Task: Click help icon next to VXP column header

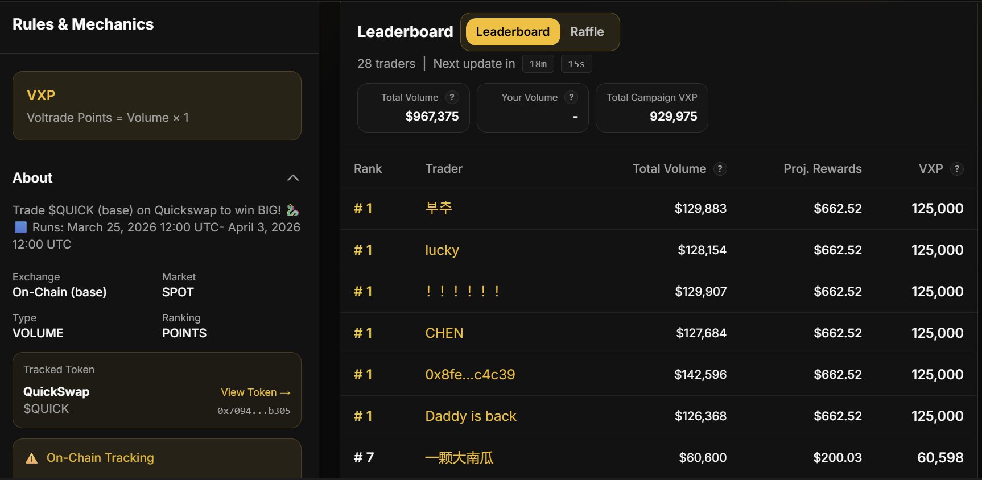Action: click(957, 169)
